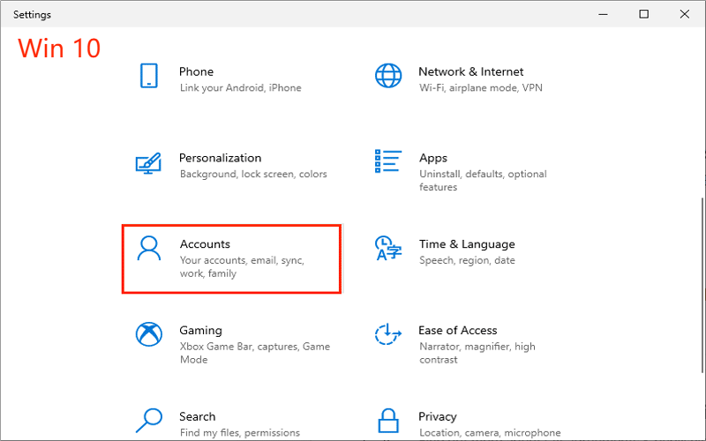Click the Apps list icon
Viewport: 706px width, 441px height.
click(x=388, y=161)
